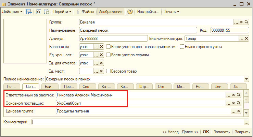Clear the Ед. для отчетов field
The image size is (253, 137).
[x=101, y=63]
